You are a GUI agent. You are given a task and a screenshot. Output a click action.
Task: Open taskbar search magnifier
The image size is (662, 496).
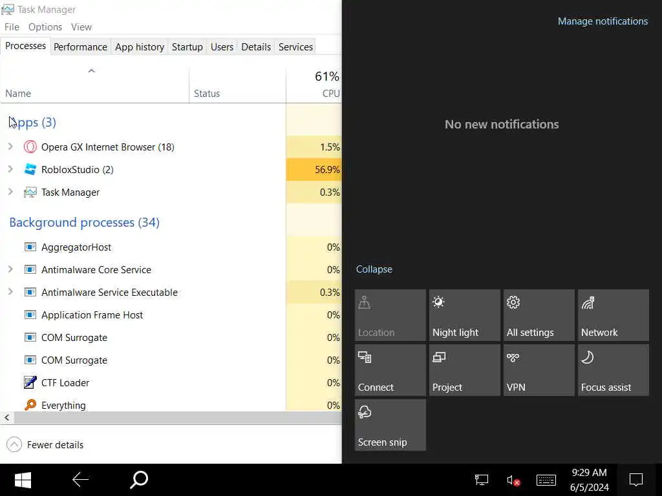tap(139, 480)
